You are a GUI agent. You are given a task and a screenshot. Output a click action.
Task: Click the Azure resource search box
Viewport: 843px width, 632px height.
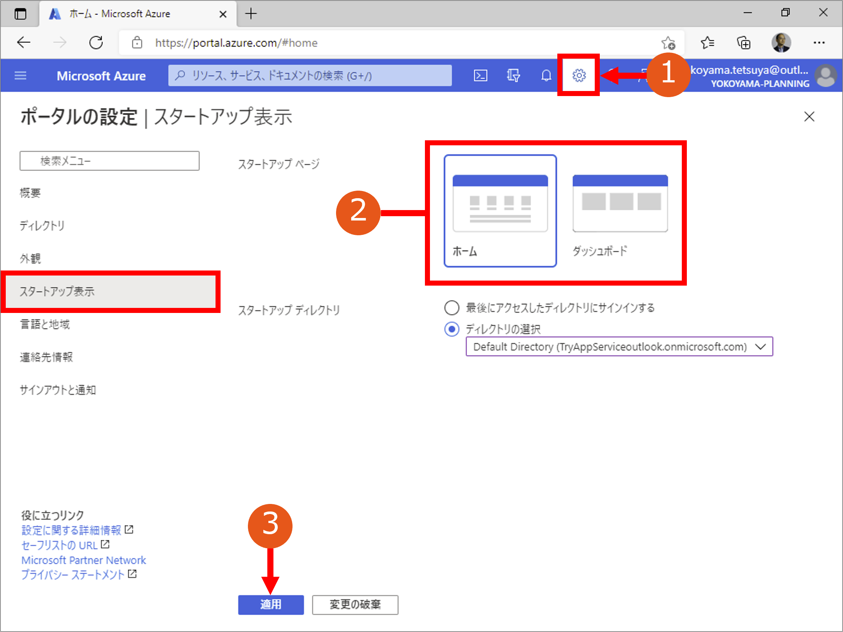[310, 76]
